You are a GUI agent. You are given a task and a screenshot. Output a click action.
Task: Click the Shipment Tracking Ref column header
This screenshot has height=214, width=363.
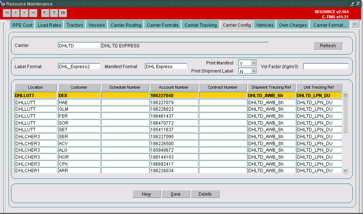pyautogui.click(x=271, y=87)
